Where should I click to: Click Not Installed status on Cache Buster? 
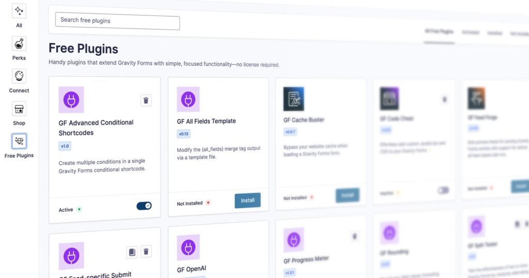[x=295, y=198]
